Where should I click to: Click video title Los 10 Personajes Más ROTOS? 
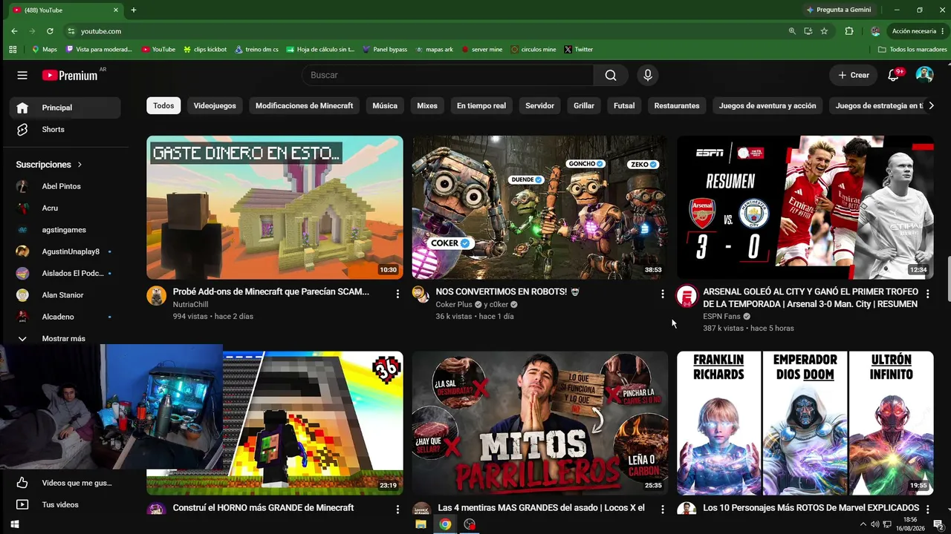811,508
